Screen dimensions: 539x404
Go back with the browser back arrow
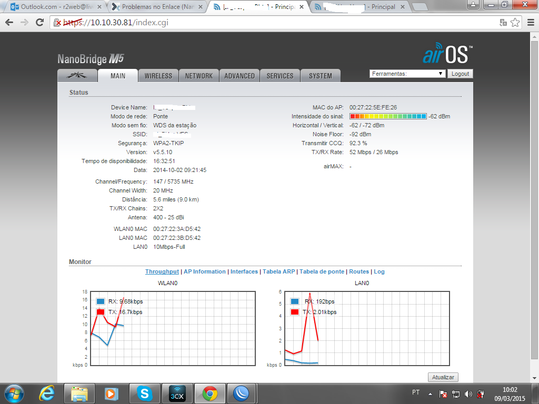(x=9, y=23)
